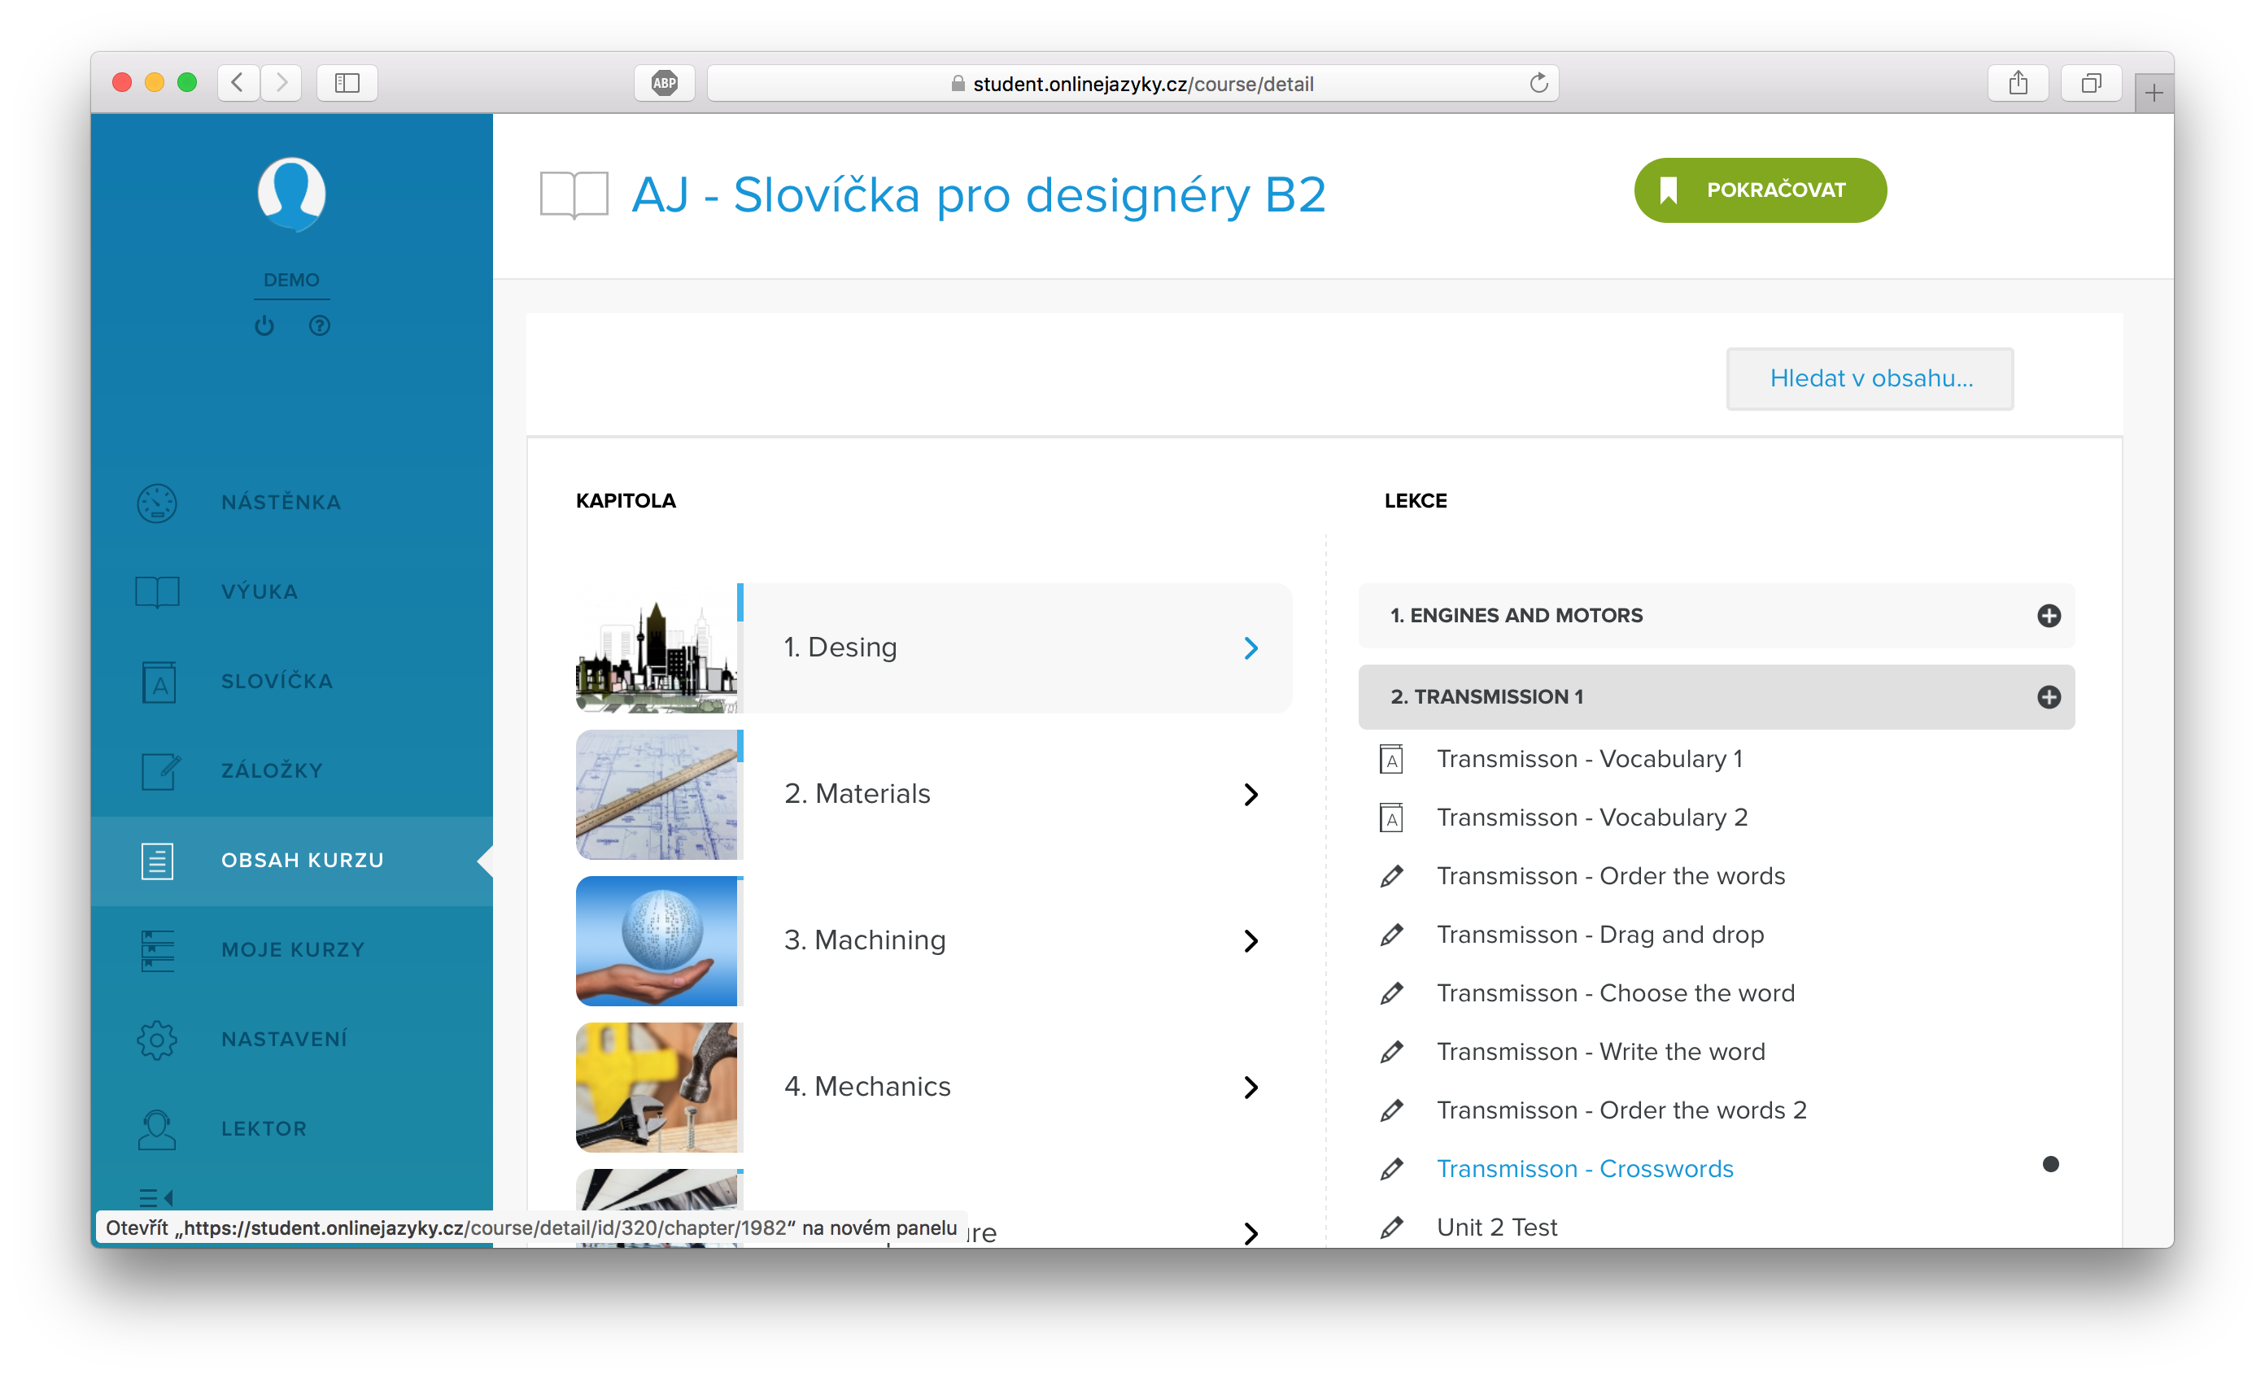
Task: Open help question mark icon in sidebar
Action: click(319, 325)
